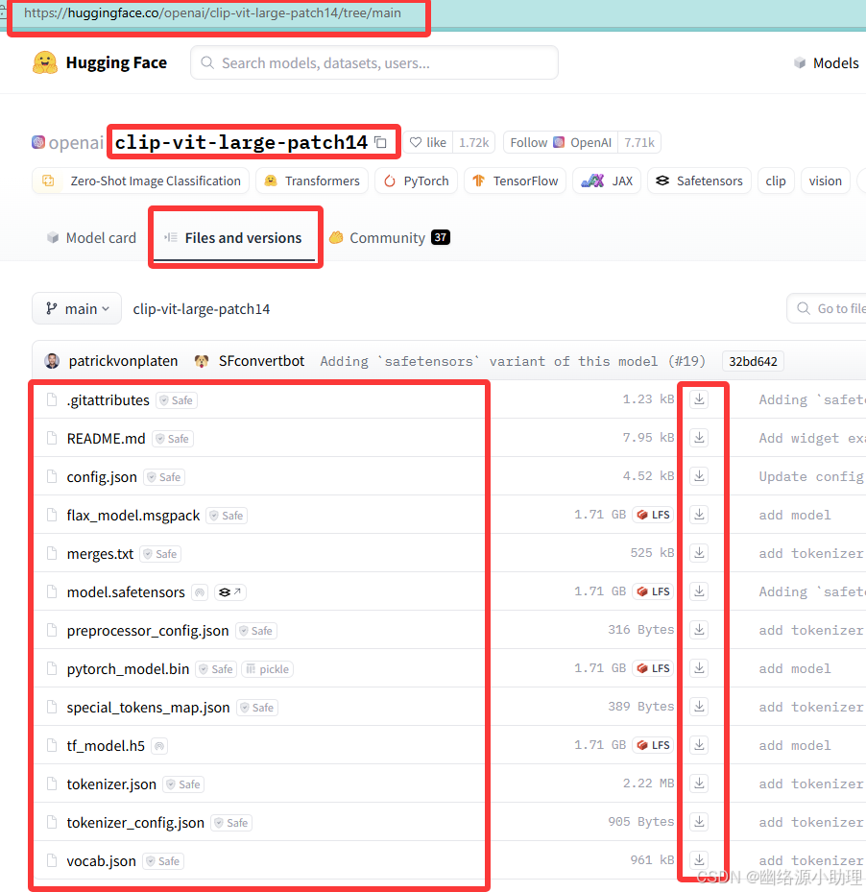Click the Transformers tag
866x892 pixels.
(x=312, y=181)
